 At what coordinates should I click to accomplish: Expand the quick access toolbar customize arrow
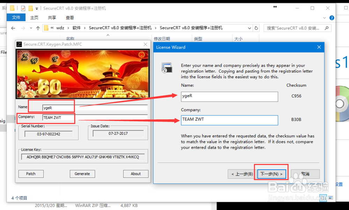click(x=36, y=8)
